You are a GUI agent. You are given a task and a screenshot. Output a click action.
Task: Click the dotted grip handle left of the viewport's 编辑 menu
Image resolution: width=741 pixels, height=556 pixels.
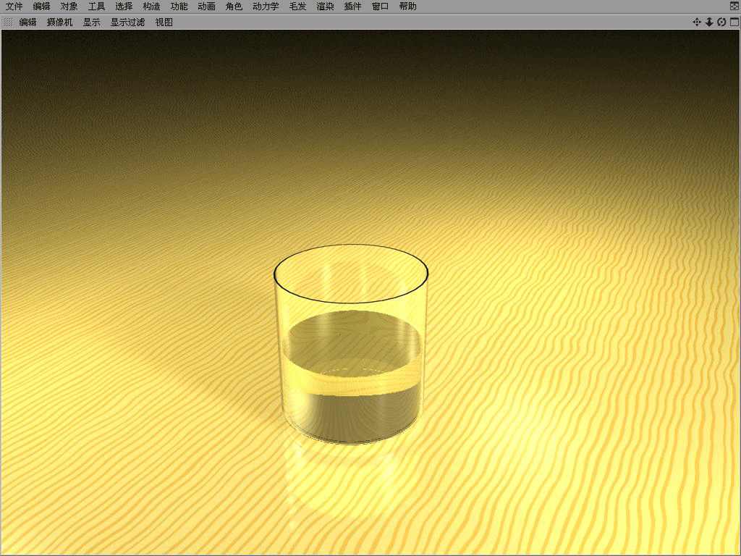[x=8, y=22]
